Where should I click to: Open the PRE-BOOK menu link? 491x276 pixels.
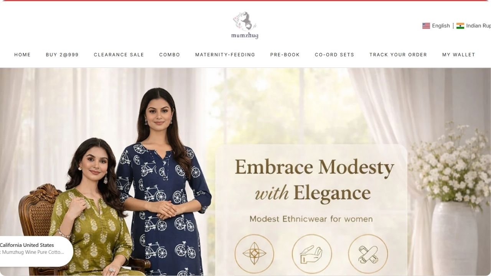point(285,55)
